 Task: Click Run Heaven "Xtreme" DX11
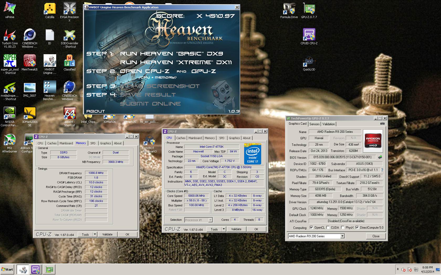176,62
